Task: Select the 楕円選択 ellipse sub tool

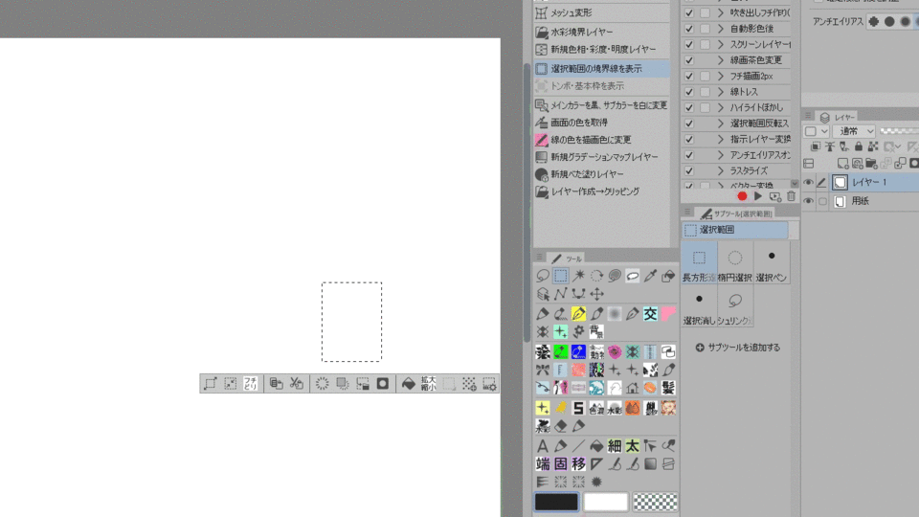Action: [735, 264]
